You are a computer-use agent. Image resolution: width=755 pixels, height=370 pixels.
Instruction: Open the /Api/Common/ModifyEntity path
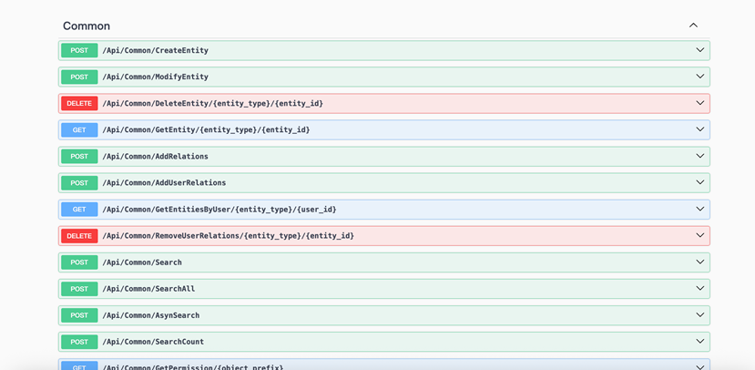[x=155, y=77]
